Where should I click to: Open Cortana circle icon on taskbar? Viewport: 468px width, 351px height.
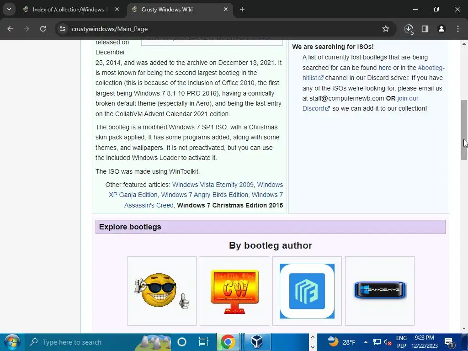pos(182,342)
